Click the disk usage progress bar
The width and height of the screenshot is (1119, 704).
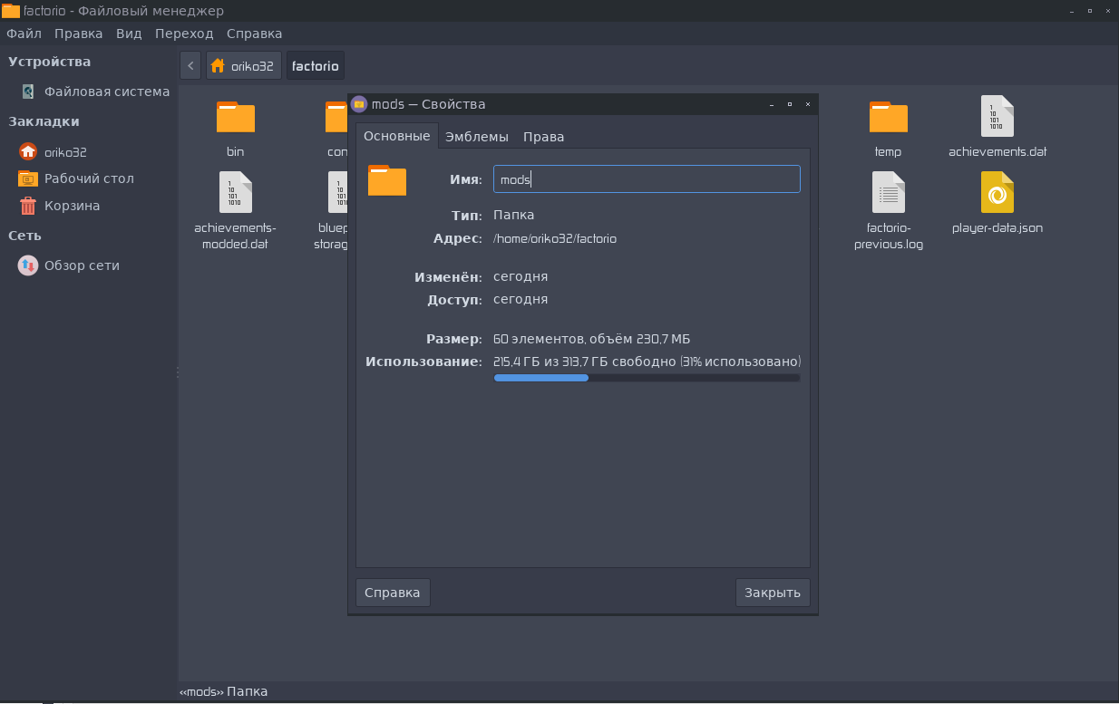pyautogui.click(x=647, y=378)
